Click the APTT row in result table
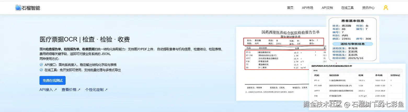Image resolution: width=408 pixels, height=112 pixels. coord(357,91)
